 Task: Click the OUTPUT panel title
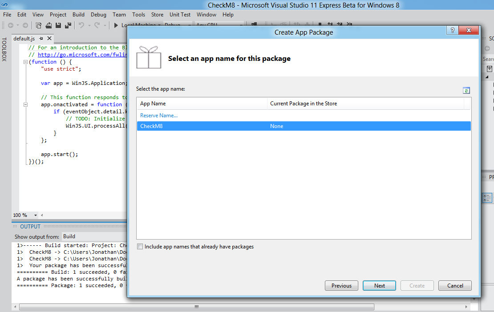pyautogui.click(x=30, y=227)
